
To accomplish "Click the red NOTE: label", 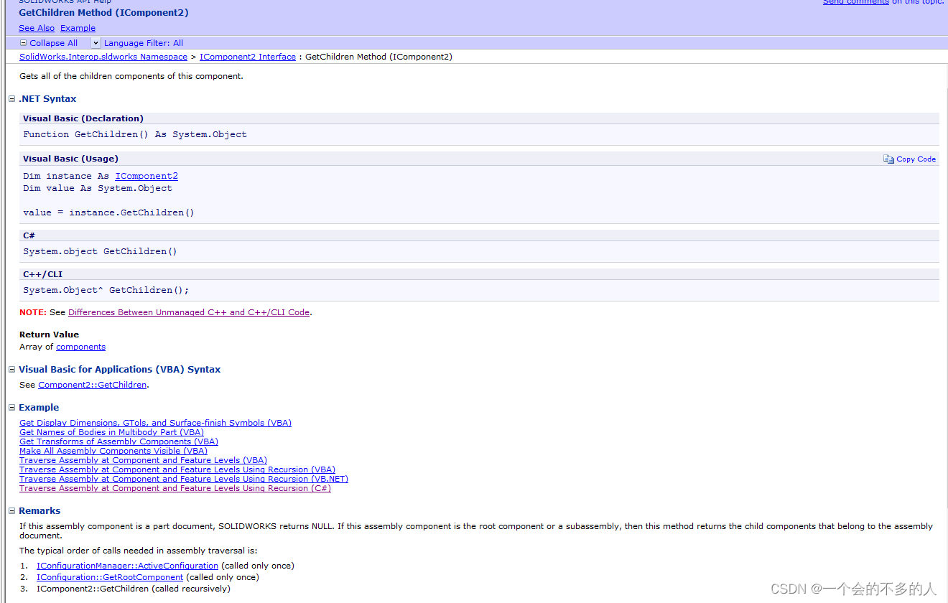I will pos(33,312).
